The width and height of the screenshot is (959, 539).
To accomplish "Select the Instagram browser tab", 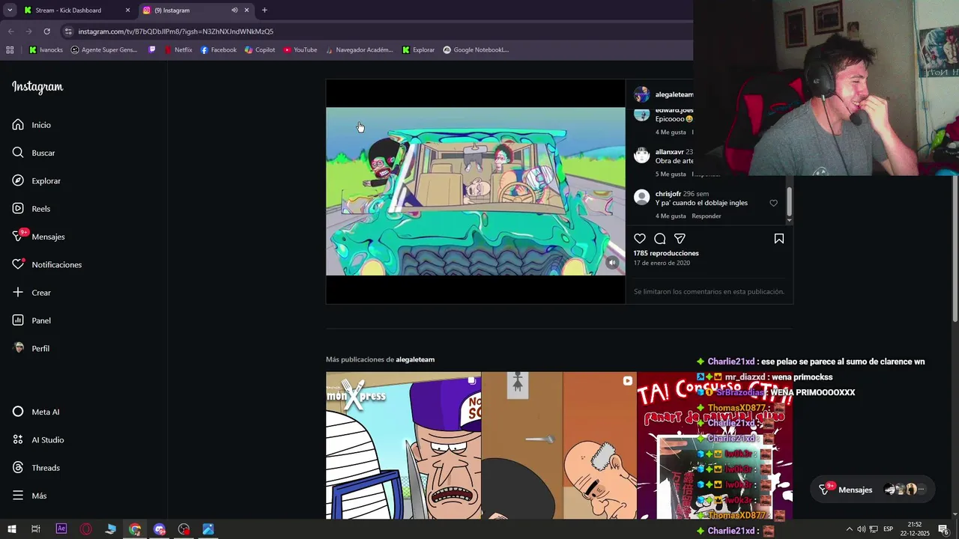I will pos(185,10).
